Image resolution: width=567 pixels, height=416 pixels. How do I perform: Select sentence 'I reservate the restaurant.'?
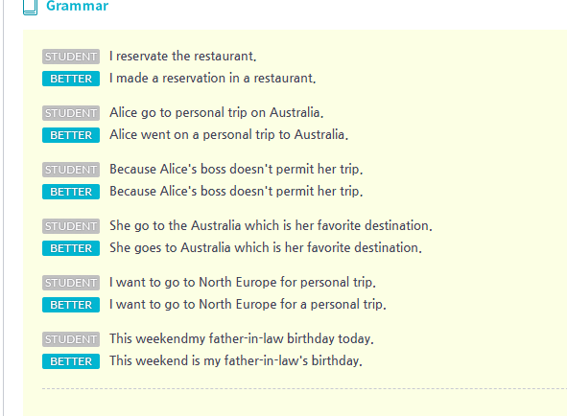(183, 56)
